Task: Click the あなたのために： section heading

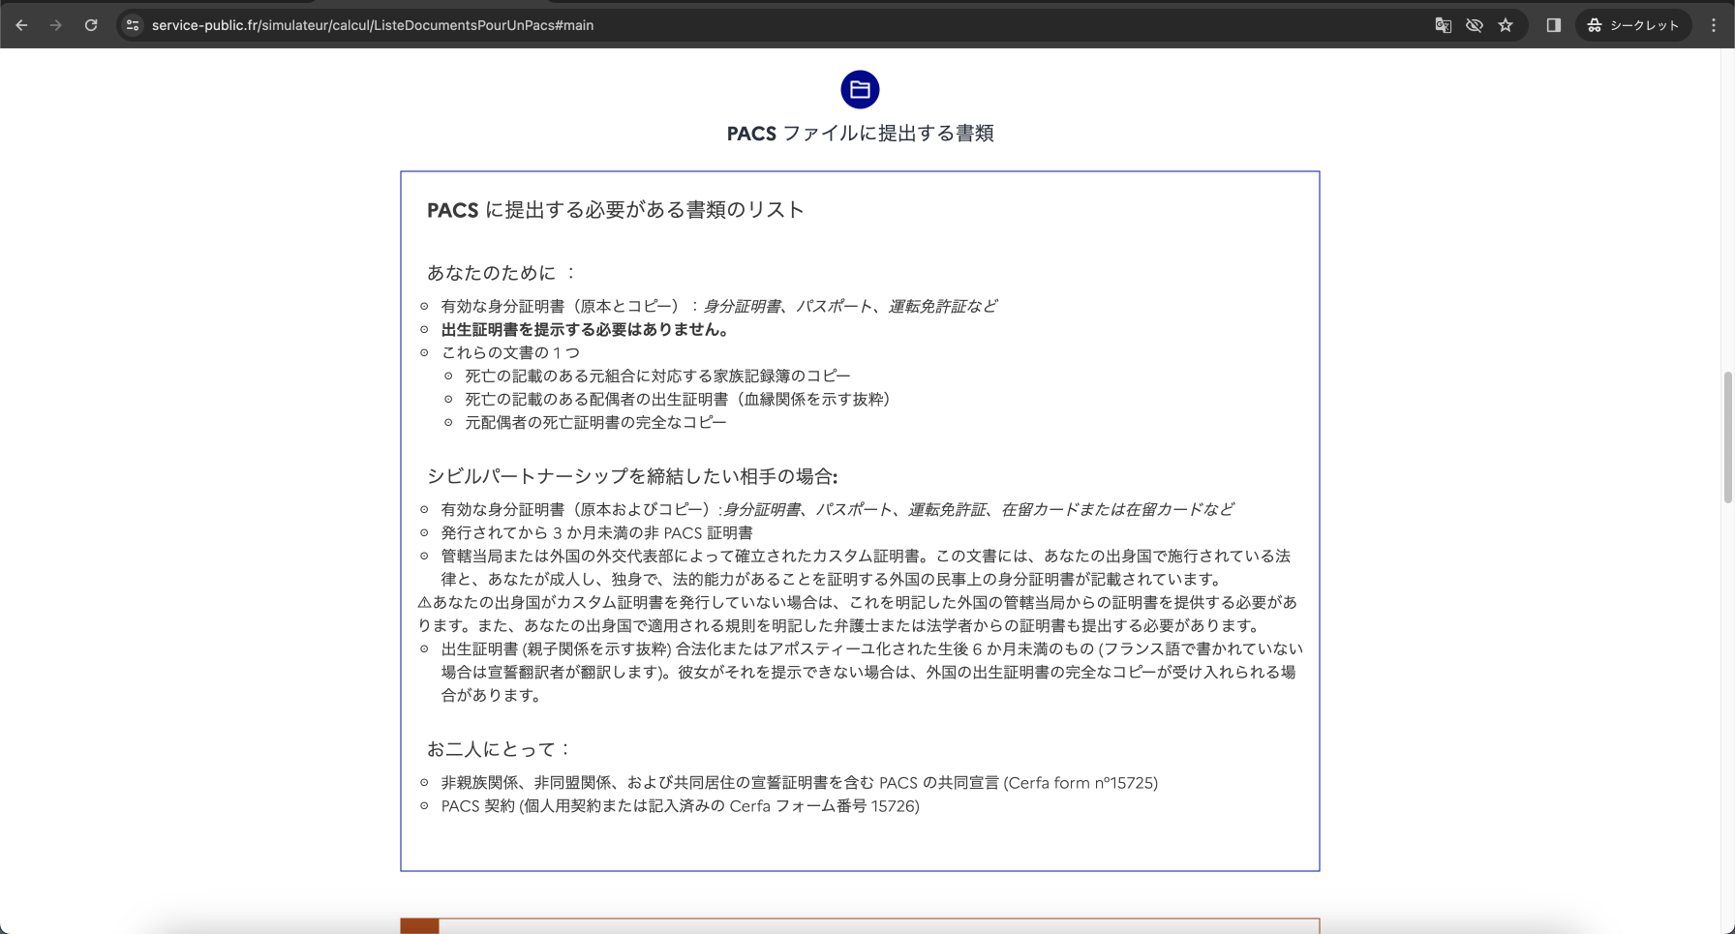Action: [502, 273]
